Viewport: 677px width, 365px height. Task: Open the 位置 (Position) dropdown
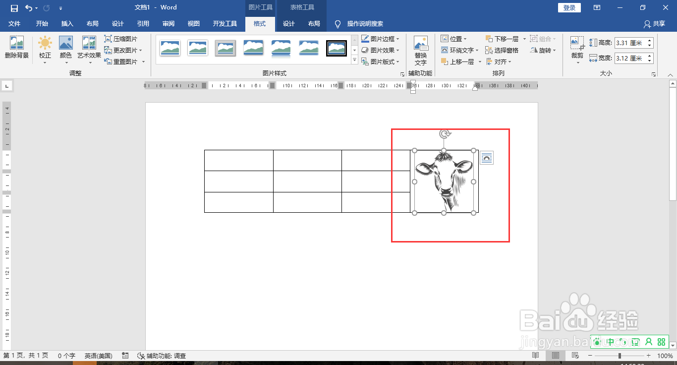[x=456, y=38]
